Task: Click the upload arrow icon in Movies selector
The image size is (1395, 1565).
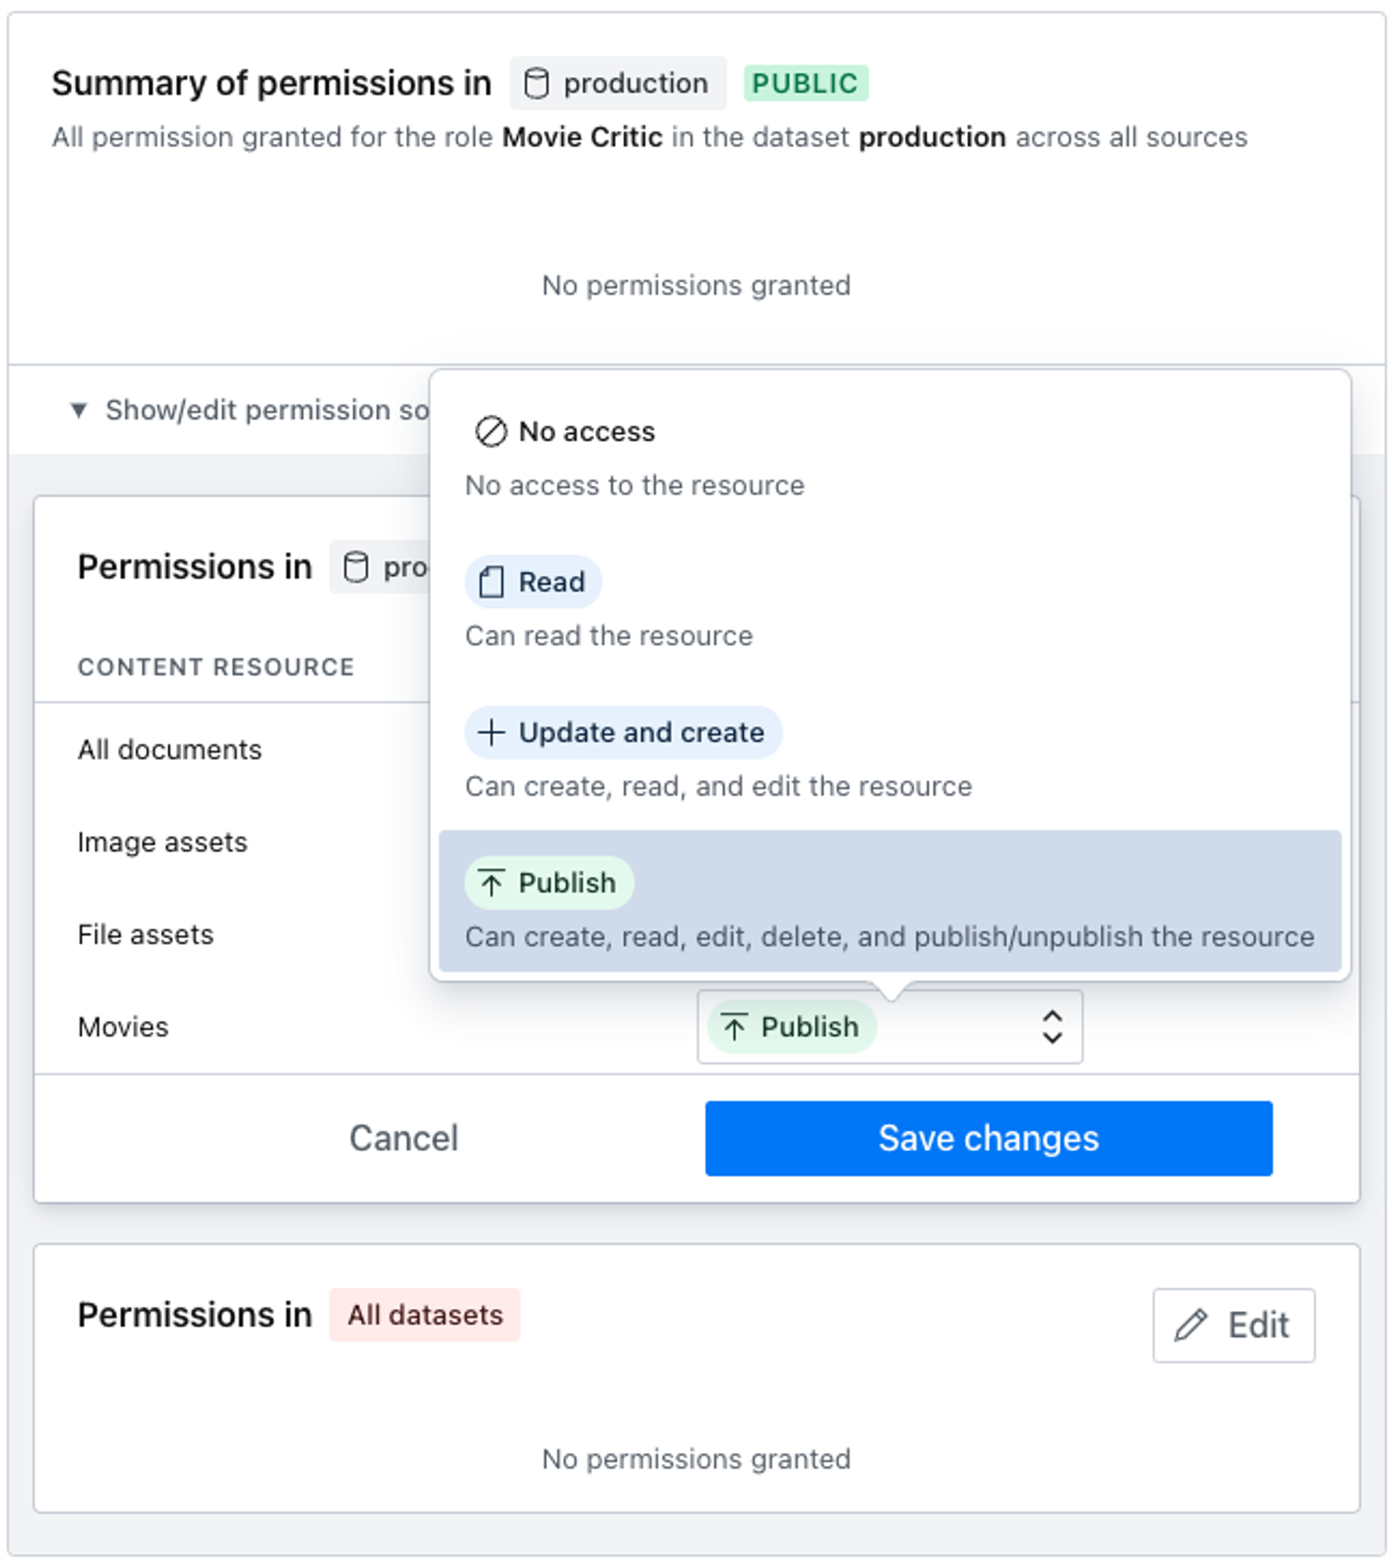Action: pos(734,1027)
